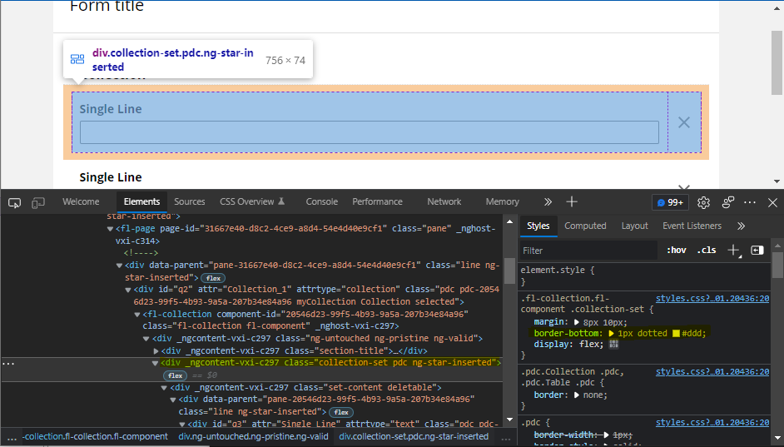This screenshot has width=784, height=447.
Task: Click in the Single Line text input
Action: point(369,132)
